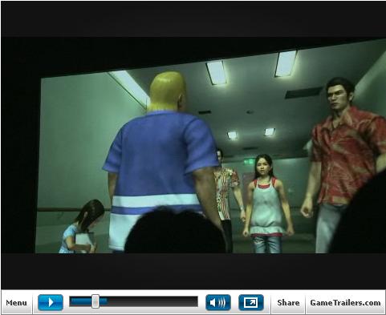Visit the GameTrailers.com link
The image size is (386, 315).
point(345,303)
